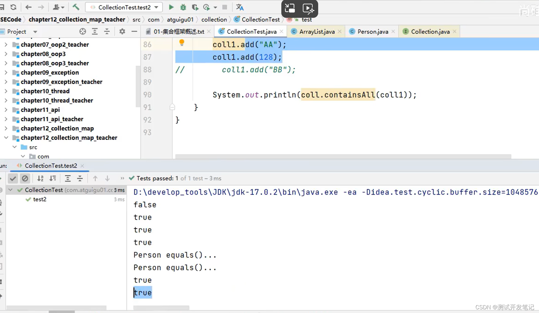Viewport: 539px width, 313px height.
Task: Click the intention lightbulb on line 86
Action: (182, 43)
